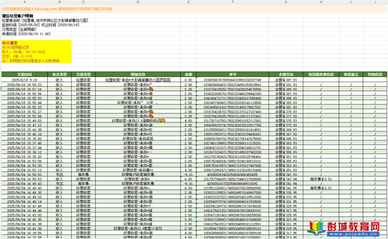Click the 收款服务费信息 table header cell
388x239 pixels.
321,74
